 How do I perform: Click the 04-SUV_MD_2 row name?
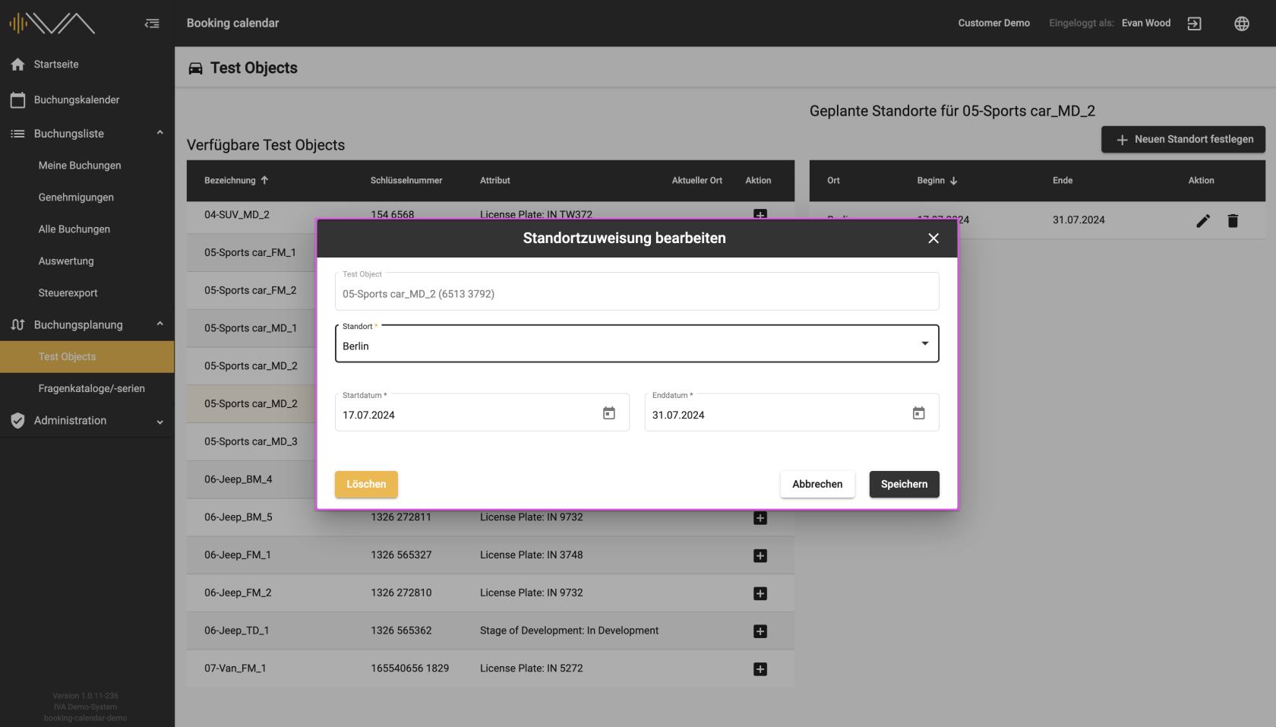pyautogui.click(x=237, y=215)
